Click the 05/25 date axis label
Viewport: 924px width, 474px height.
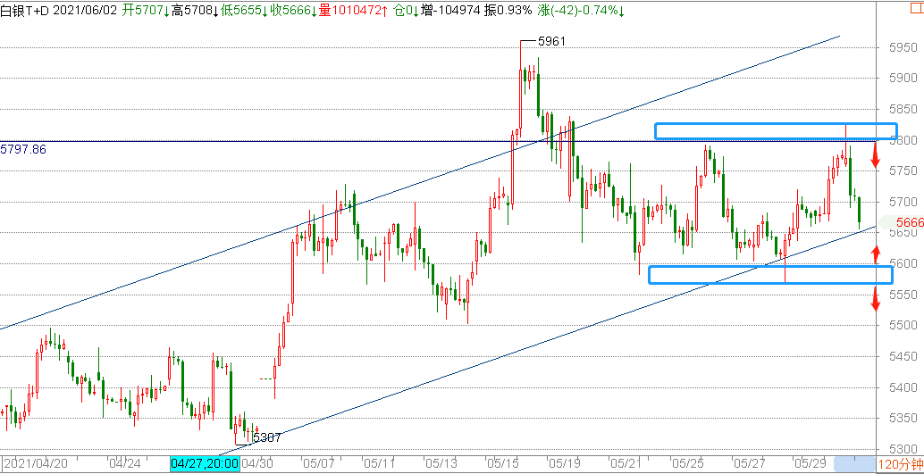(x=688, y=464)
